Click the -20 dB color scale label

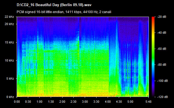coord(162,17)
